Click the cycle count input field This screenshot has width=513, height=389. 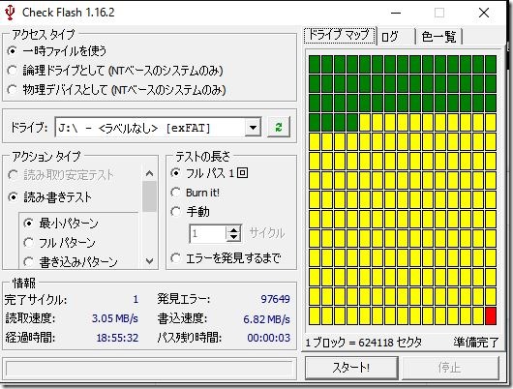208,233
